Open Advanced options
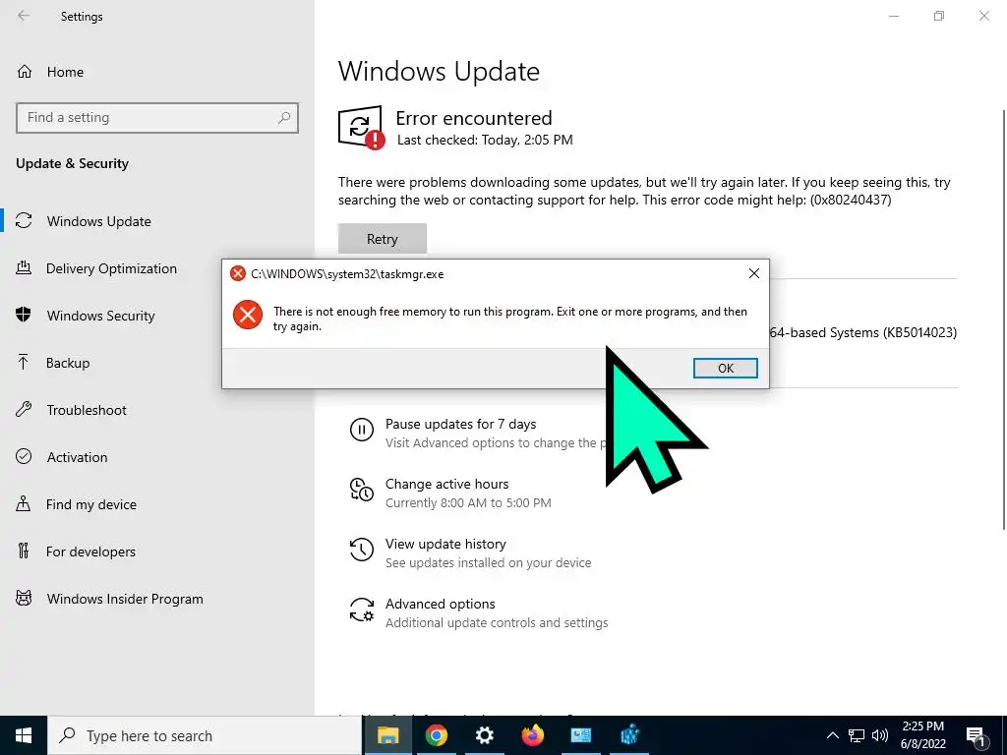Screen dimensions: 1007x755 tap(440, 604)
